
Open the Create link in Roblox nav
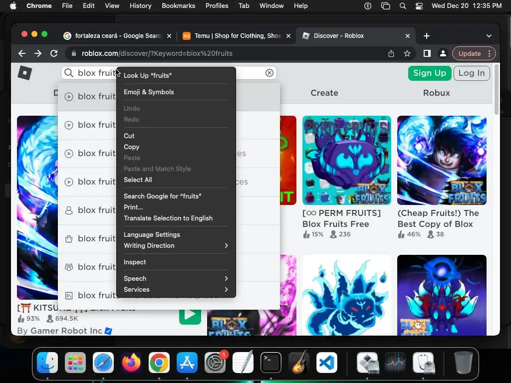(x=324, y=93)
